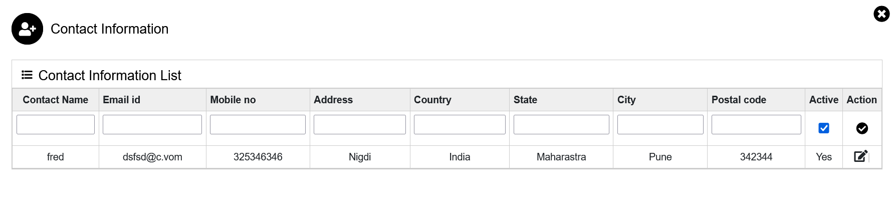Viewport: 892px width, 207px height.
Task: Click into the Address input field
Action: [360, 124]
